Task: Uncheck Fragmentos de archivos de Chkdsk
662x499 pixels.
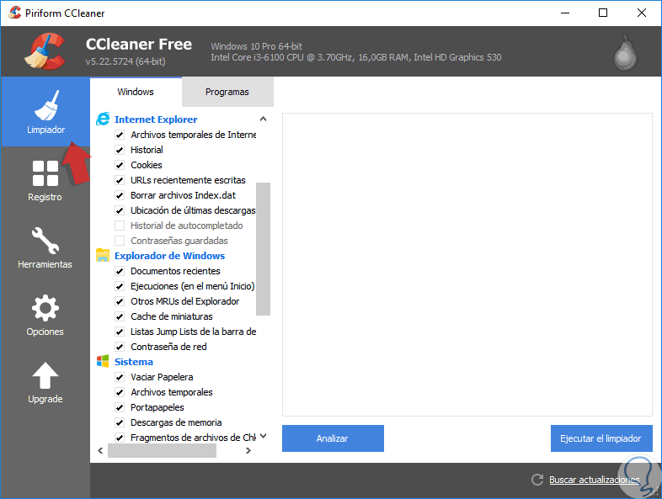Action: pos(120,438)
